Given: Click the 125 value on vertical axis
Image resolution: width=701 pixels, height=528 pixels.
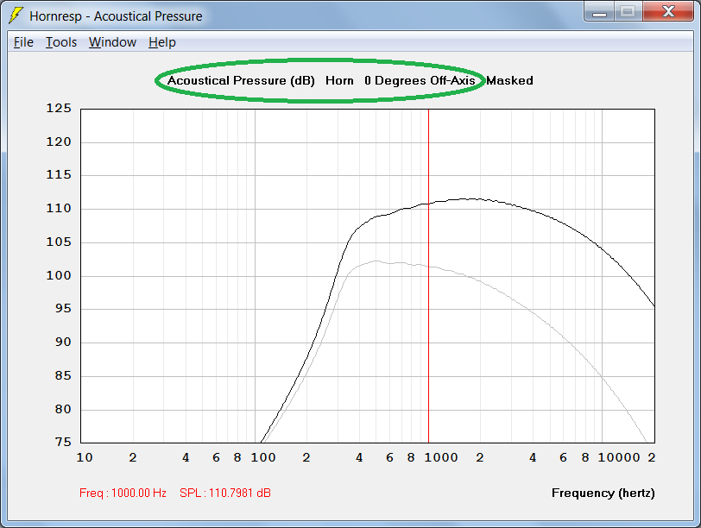Looking at the screenshot, I should [x=59, y=108].
